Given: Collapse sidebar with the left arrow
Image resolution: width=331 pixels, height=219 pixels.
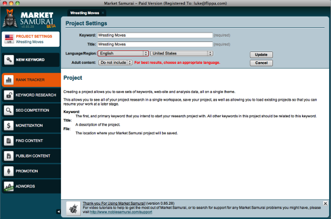Looking at the screenshot, I should (59, 211).
